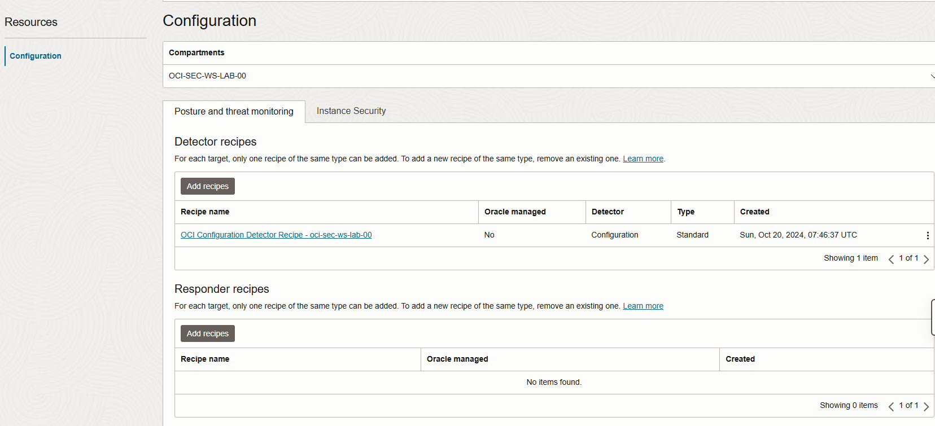The width and height of the screenshot is (935, 426).
Task: Go to the next page in Responder recipes pagination
Action: coord(926,406)
